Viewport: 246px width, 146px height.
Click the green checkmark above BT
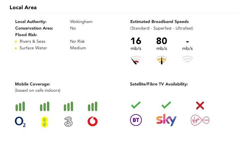pos(136,105)
